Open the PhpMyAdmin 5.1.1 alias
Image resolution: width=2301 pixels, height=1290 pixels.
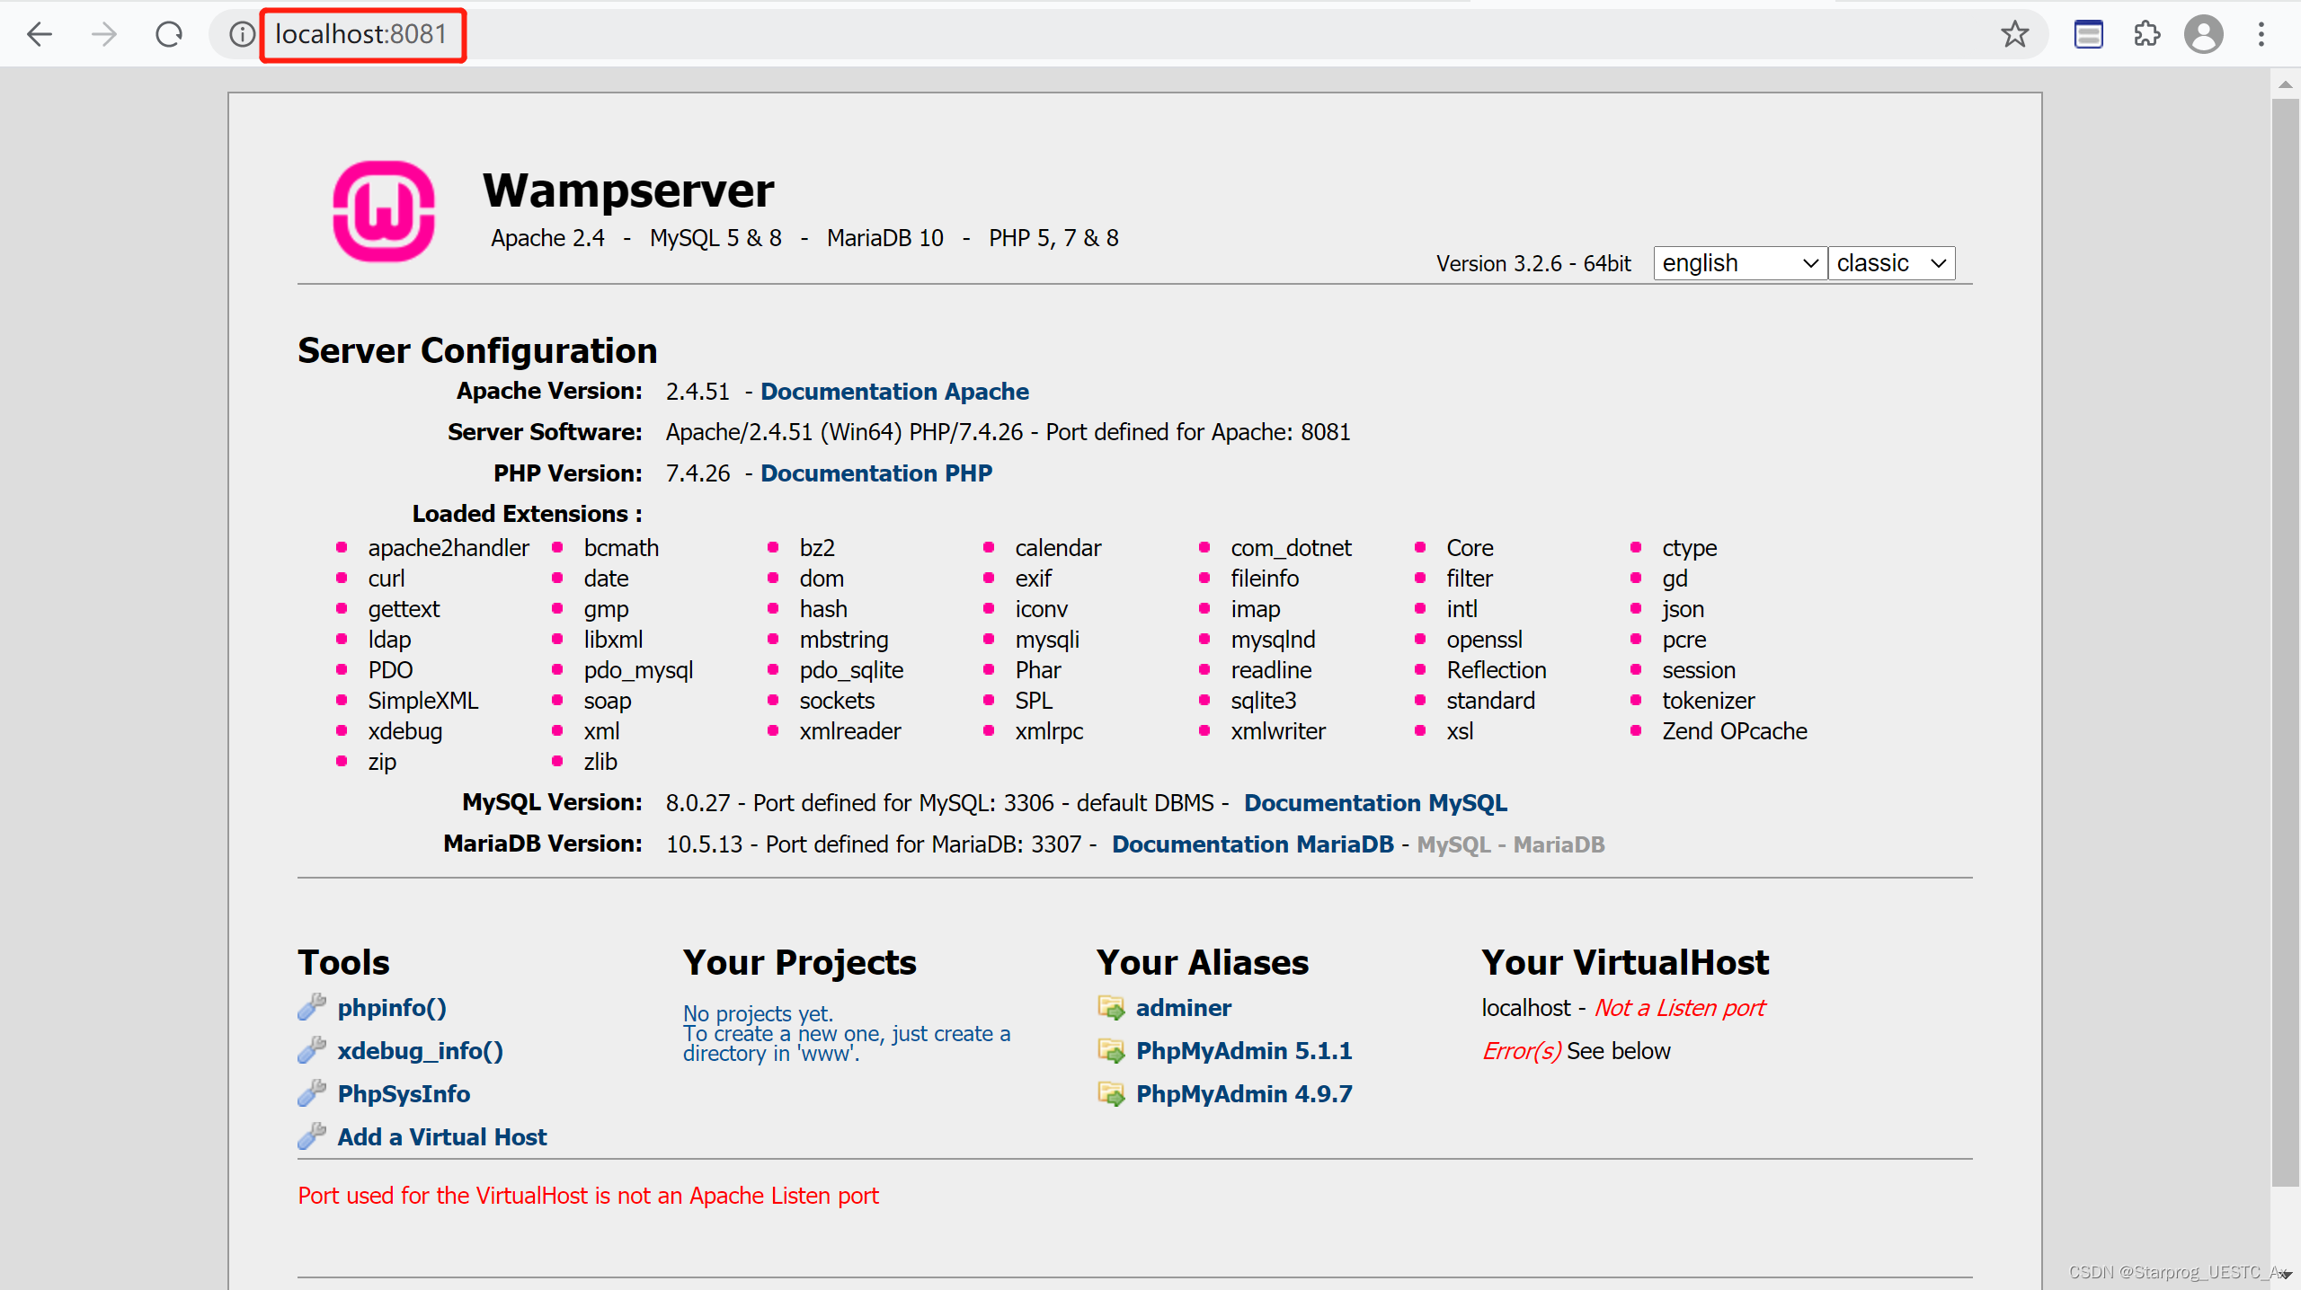(x=1243, y=1050)
